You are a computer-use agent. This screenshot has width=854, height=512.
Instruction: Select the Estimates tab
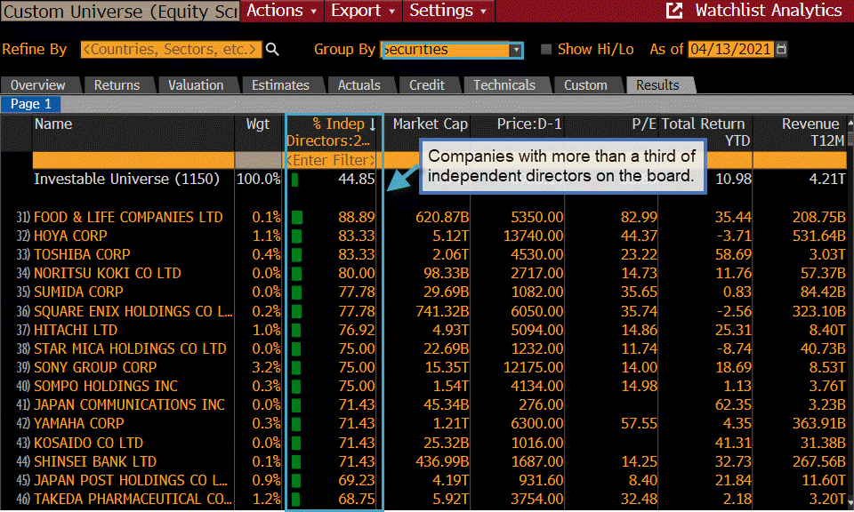click(280, 84)
